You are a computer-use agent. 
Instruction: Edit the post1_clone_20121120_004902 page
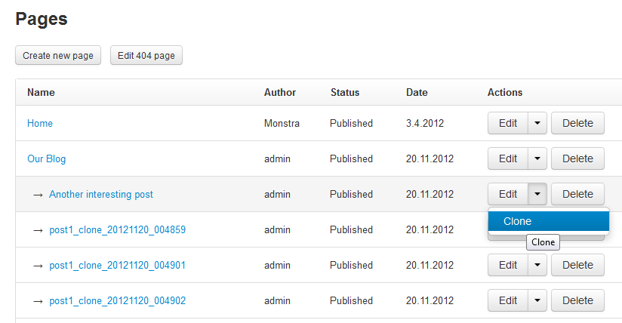[508, 300]
